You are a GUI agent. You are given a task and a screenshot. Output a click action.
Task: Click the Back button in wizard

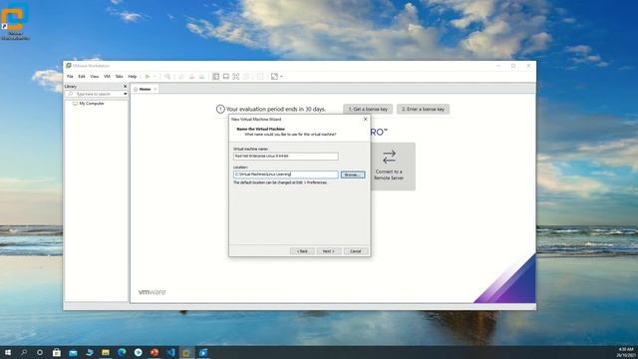302,251
